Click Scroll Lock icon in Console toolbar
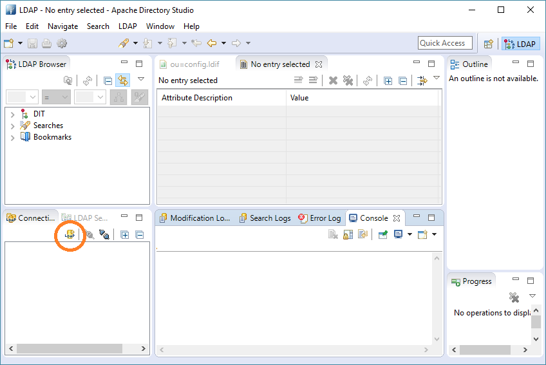The width and height of the screenshot is (546, 365). [x=348, y=235]
